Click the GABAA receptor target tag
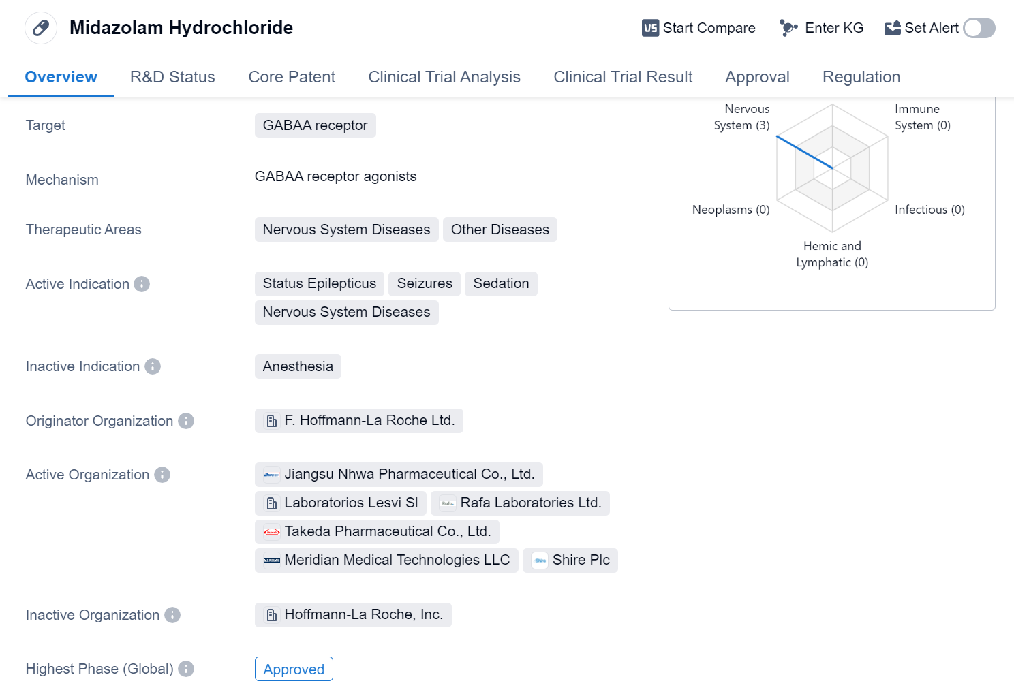The image size is (1014, 694). [x=315, y=125]
